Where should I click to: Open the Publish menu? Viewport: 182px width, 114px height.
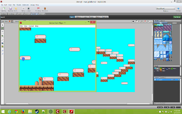pyautogui.click(x=18, y=5)
